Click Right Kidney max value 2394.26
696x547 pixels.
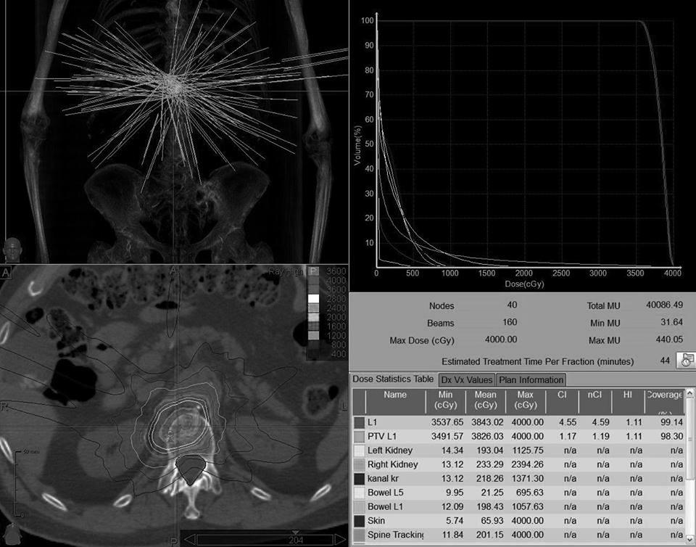coord(527,465)
